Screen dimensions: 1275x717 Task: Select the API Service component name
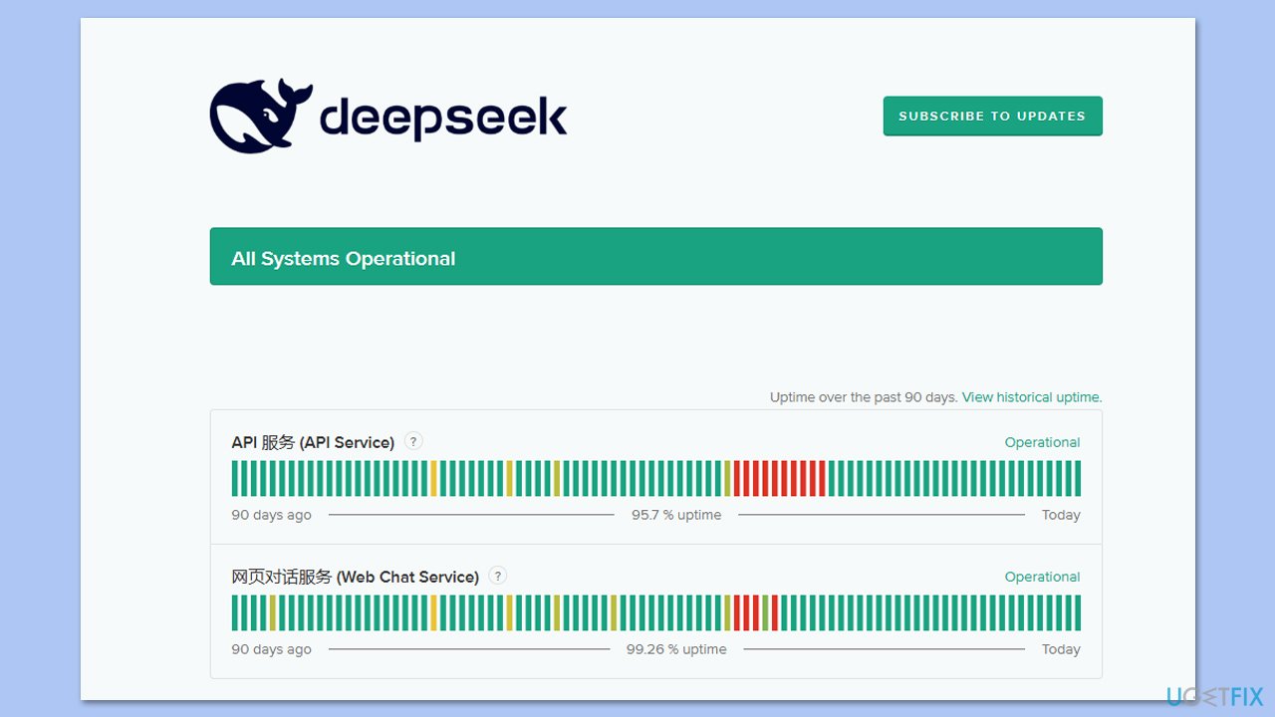313,442
